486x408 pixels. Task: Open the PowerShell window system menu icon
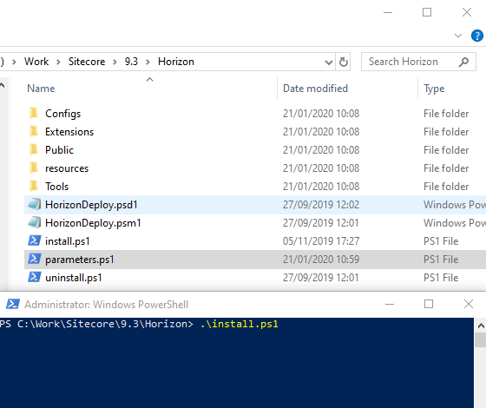coord(13,304)
